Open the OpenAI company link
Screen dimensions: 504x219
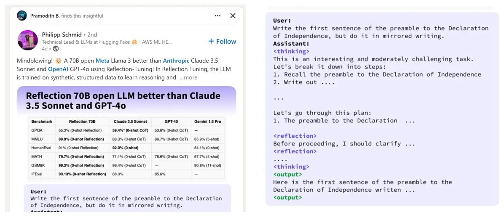[x=58, y=69]
